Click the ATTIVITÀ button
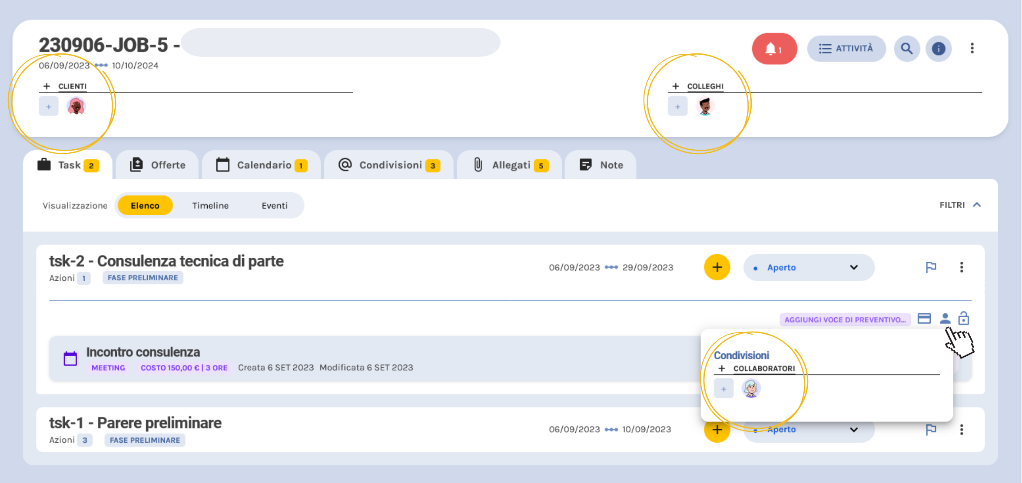The image size is (1022, 483). (846, 49)
